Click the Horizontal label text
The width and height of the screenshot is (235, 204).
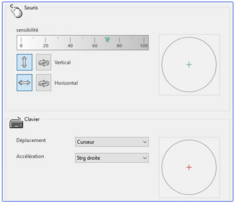66,83
